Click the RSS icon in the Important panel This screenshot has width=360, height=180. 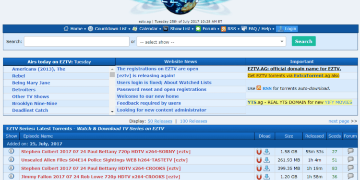(x=259, y=88)
